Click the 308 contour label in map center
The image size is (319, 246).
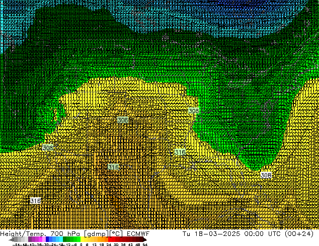(x=123, y=120)
